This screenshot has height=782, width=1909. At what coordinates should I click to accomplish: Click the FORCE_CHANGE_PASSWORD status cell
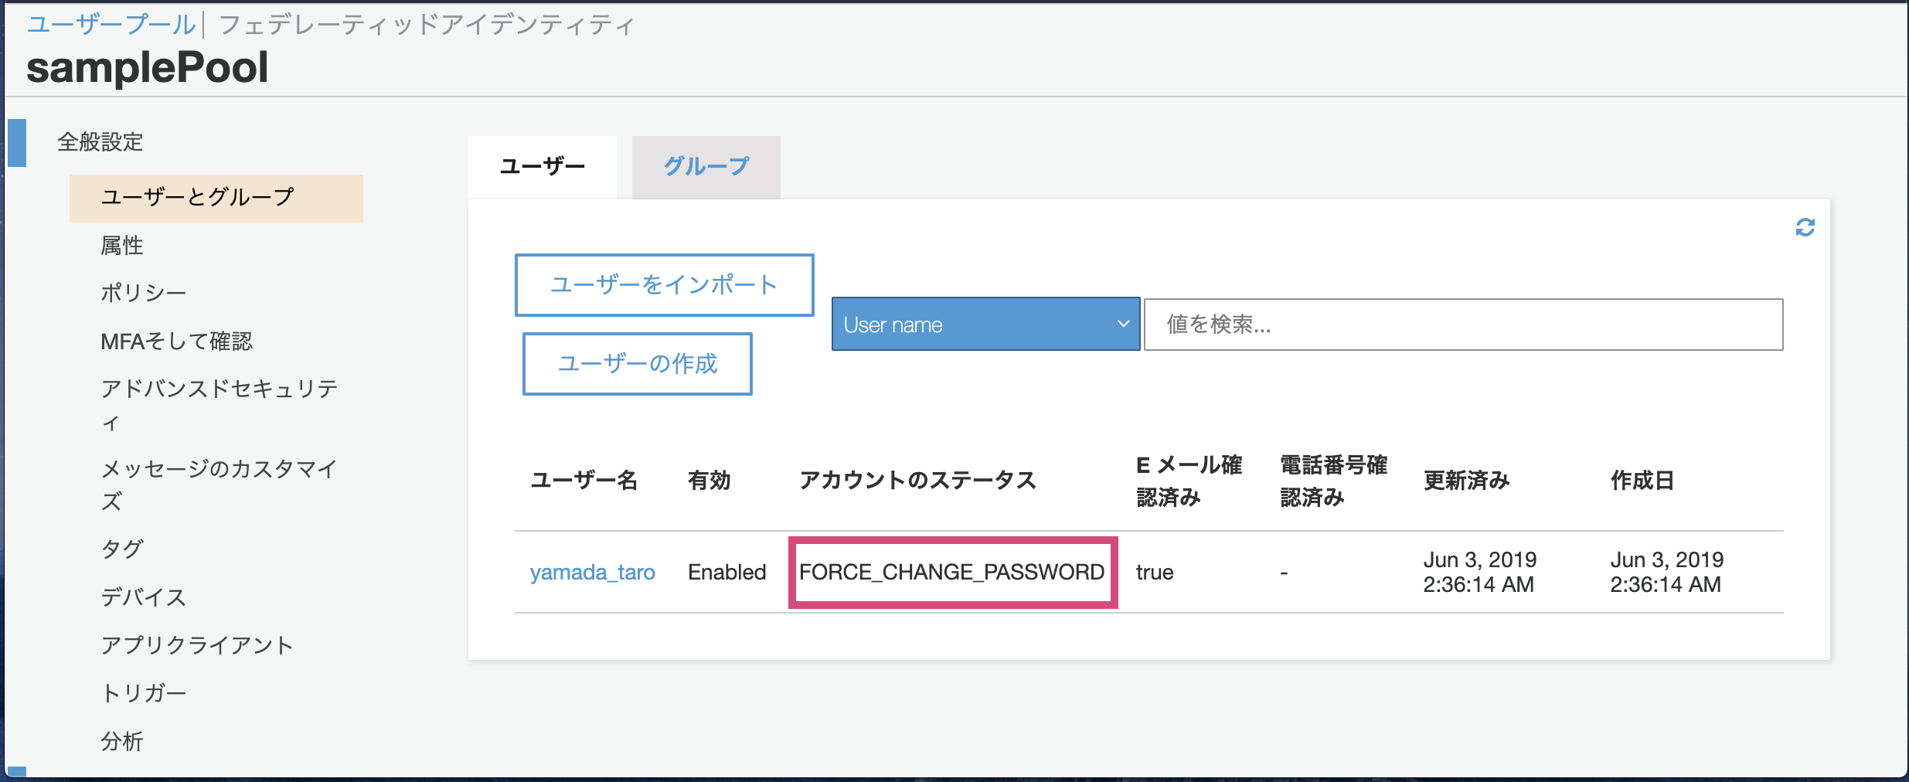pyautogui.click(x=952, y=573)
